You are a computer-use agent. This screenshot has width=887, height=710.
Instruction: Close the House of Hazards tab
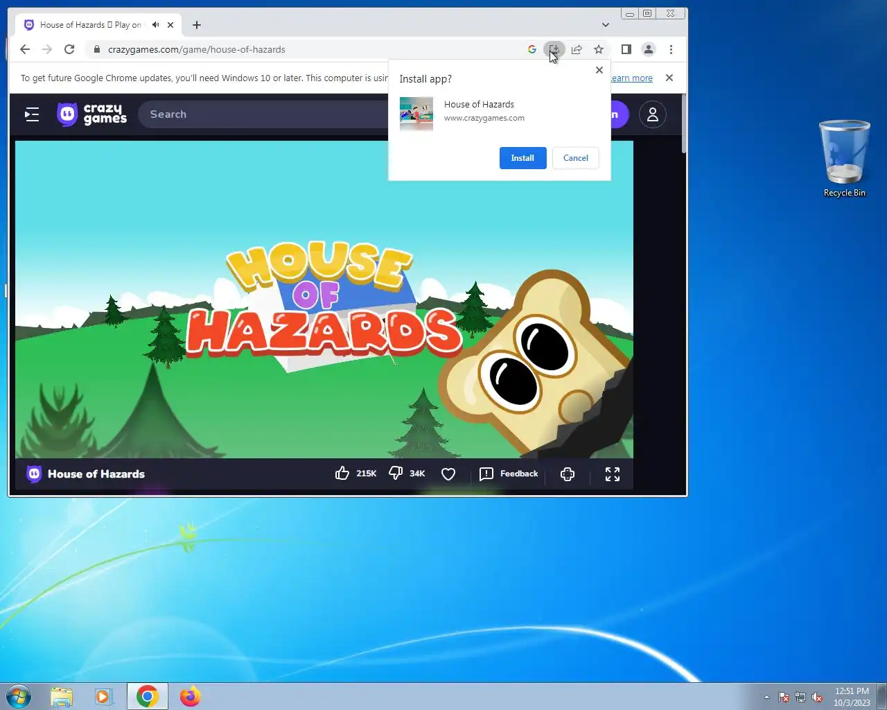click(x=170, y=25)
